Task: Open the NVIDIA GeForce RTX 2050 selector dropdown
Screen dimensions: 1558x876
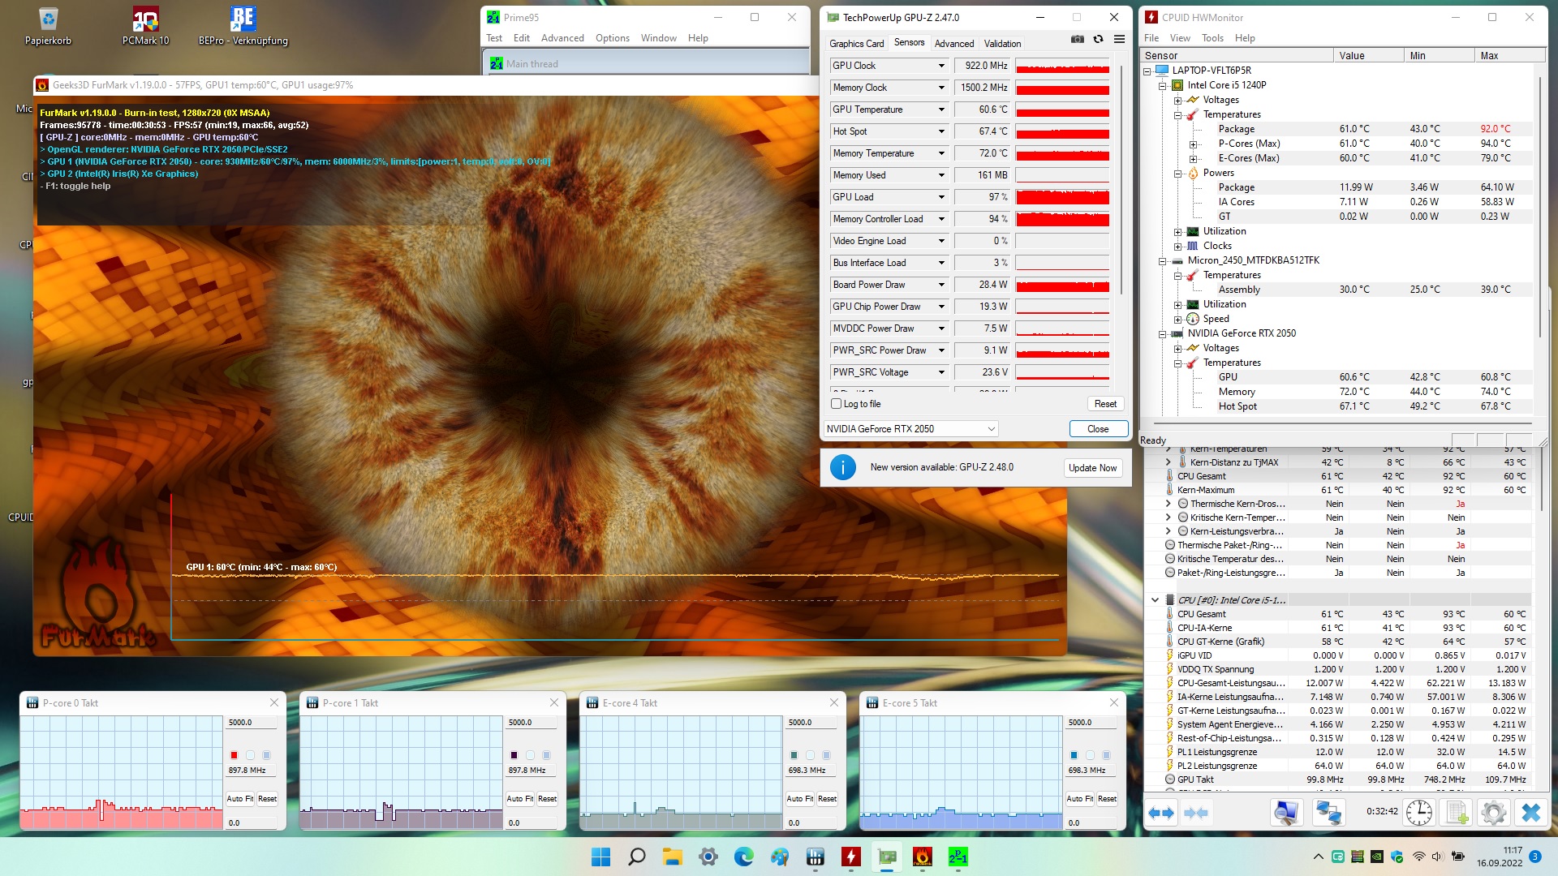Action: pos(991,429)
